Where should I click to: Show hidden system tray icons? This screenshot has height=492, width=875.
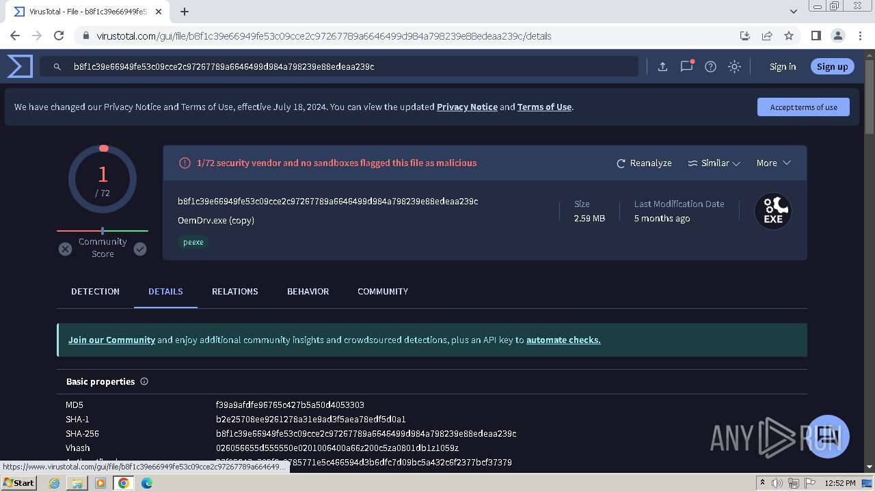[x=762, y=483]
